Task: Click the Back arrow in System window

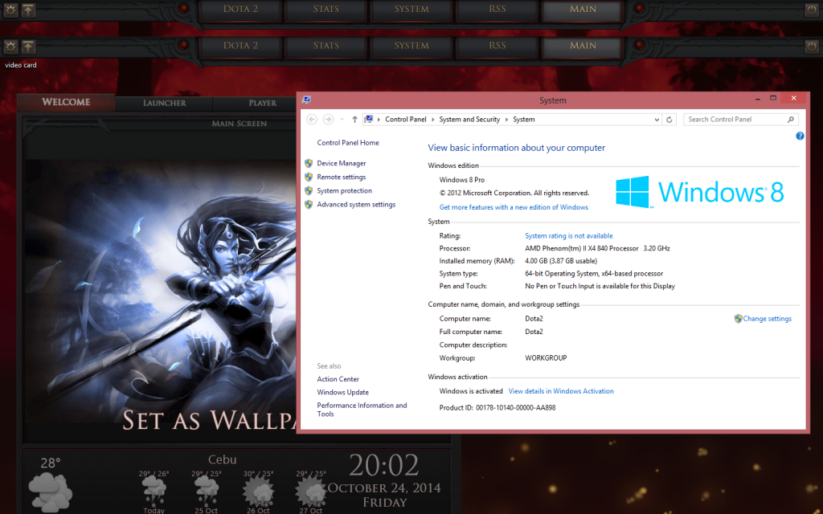Action: (x=312, y=120)
